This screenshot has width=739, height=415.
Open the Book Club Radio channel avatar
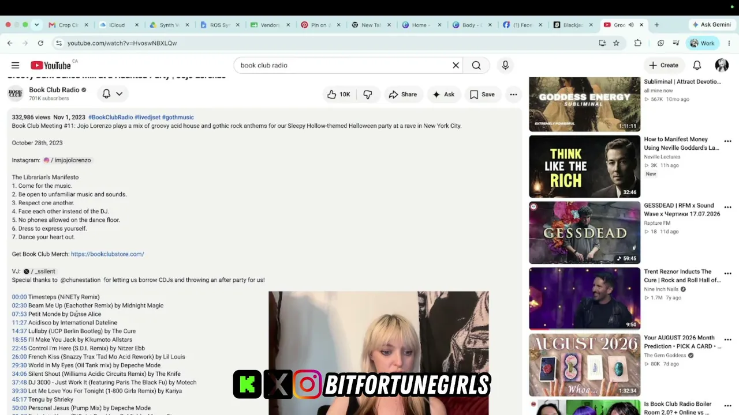coord(16,93)
